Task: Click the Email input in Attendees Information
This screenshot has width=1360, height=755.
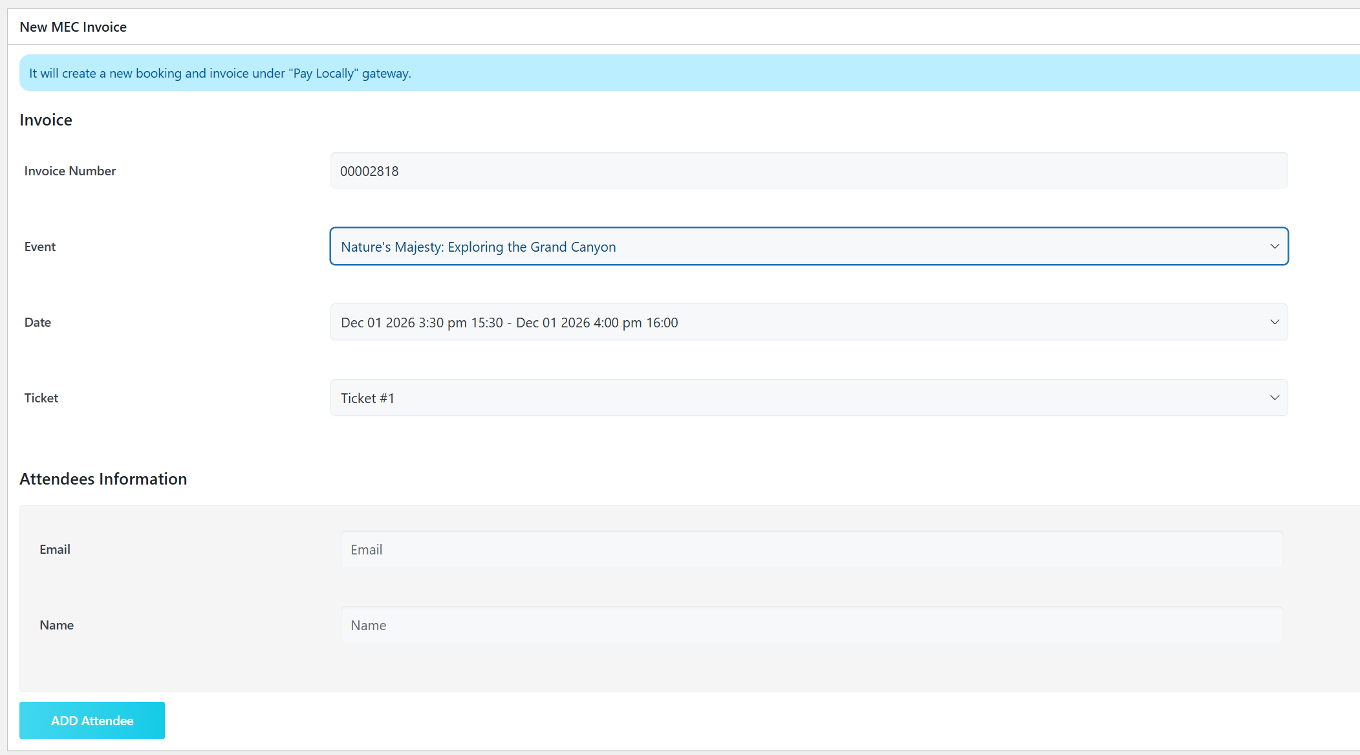Action: (812, 549)
